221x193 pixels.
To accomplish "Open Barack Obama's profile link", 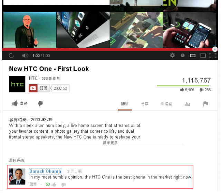I will [x=45, y=171].
